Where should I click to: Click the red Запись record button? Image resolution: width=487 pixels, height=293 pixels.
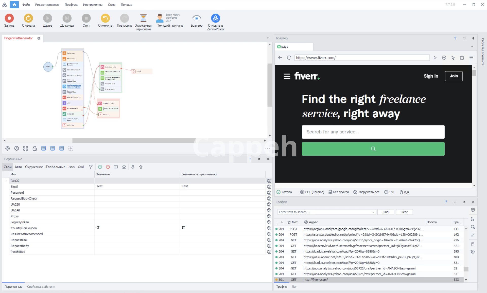pyautogui.click(x=9, y=18)
